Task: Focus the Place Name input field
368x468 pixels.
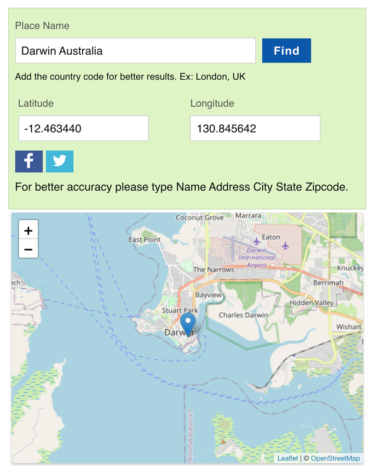Action: (x=136, y=51)
